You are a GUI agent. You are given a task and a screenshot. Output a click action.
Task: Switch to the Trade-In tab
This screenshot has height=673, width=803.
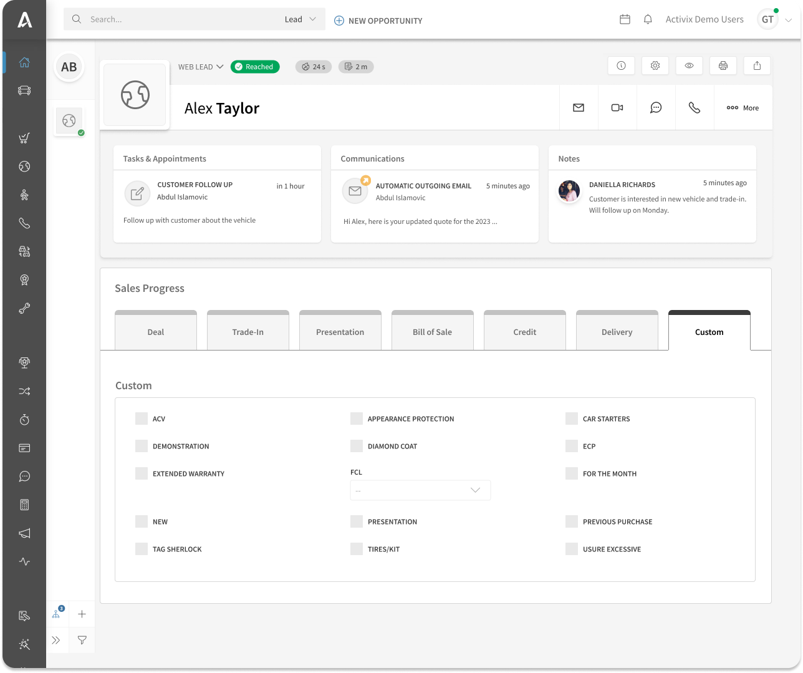tap(248, 332)
